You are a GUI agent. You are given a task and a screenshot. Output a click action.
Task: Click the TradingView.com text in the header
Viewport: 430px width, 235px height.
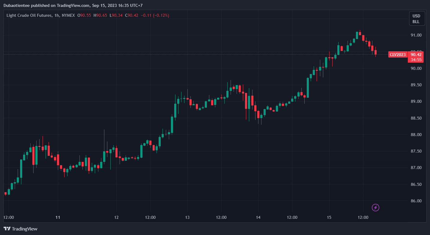pos(73,5)
